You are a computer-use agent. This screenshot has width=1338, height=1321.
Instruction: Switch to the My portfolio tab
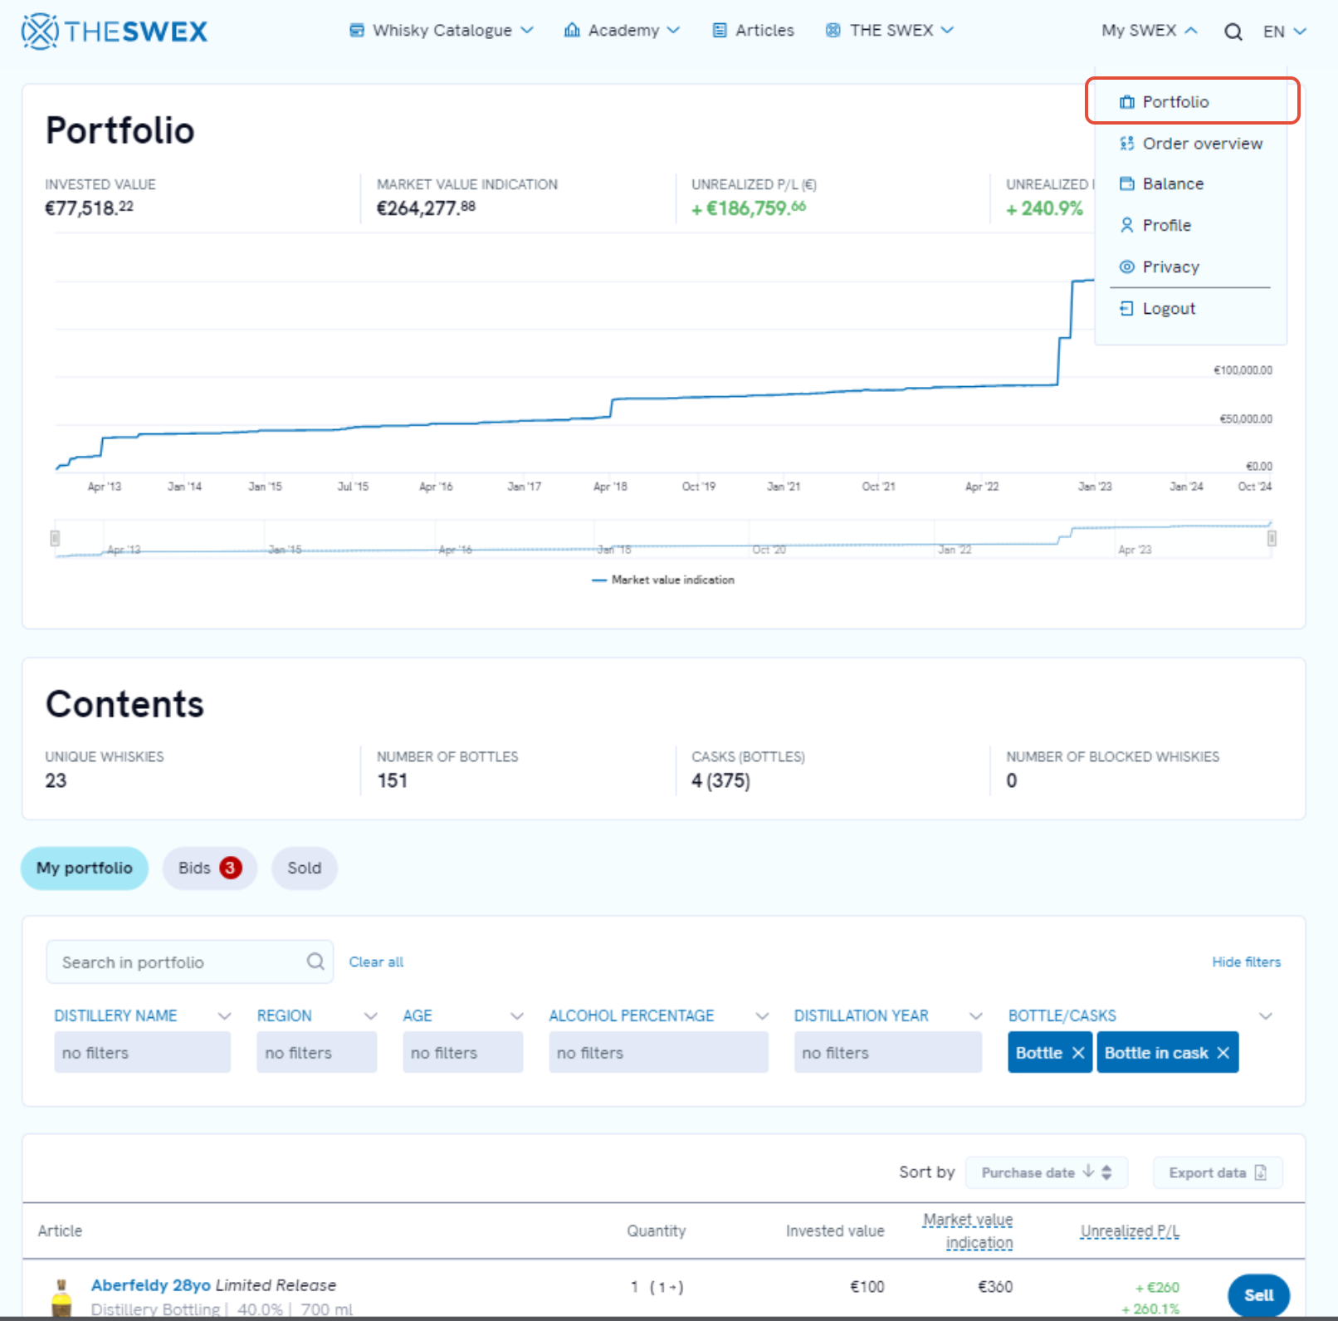coord(85,868)
